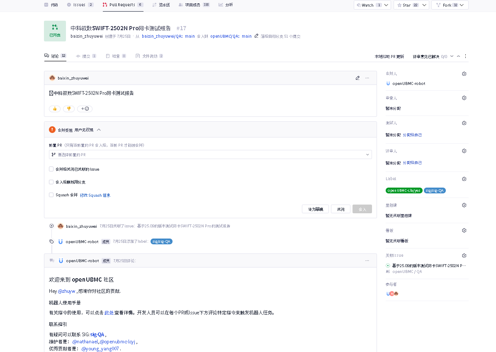Click the Watch button

(x=369, y=5)
